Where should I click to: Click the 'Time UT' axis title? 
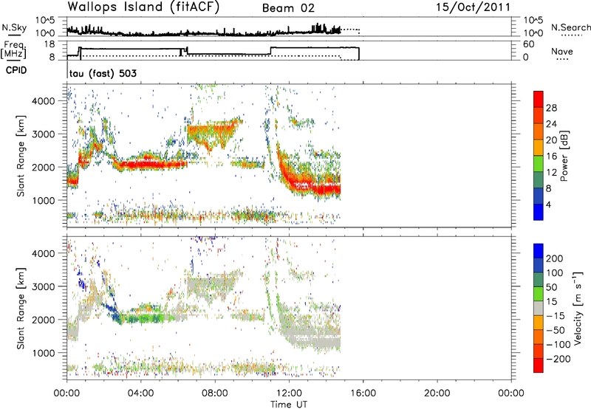click(x=289, y=405)
